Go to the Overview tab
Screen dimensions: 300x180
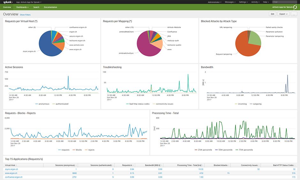[7, 7]
